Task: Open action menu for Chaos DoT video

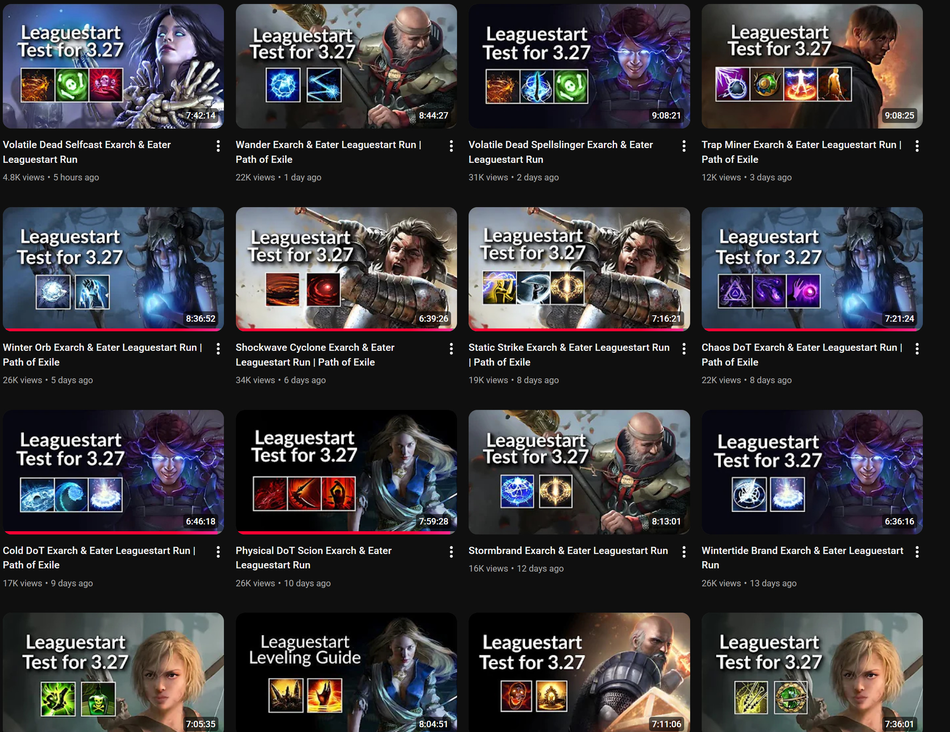Action: (917, 349)
